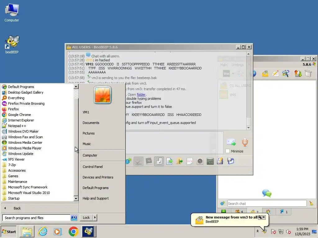Click the Internet Explorer taskbar icon
This screenshot has height=238, width=318.
tap(43, 231)
